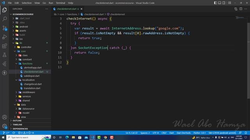Open the activity bar icon above Thunder Client
Screen dimensions: 250x140
coord(4,64)
